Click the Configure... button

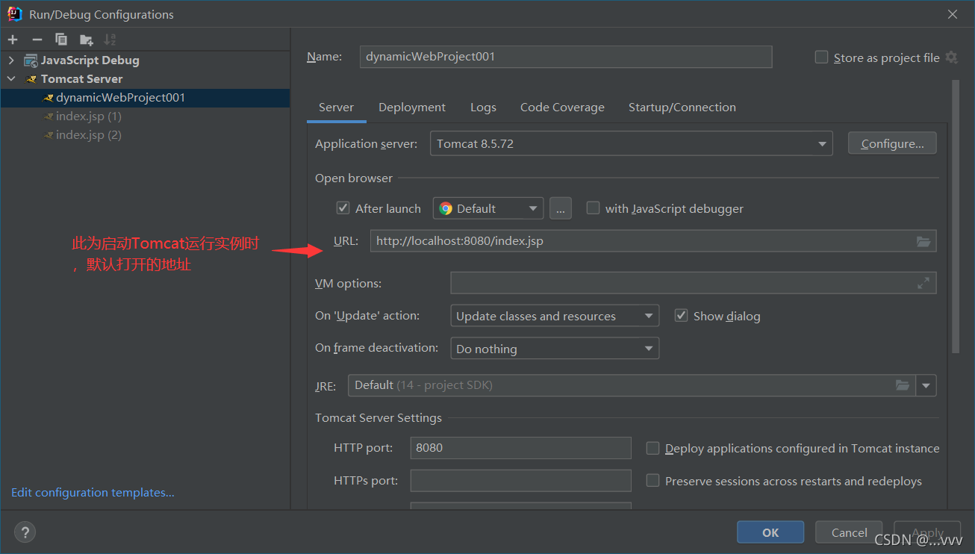[x=892, y=144]
